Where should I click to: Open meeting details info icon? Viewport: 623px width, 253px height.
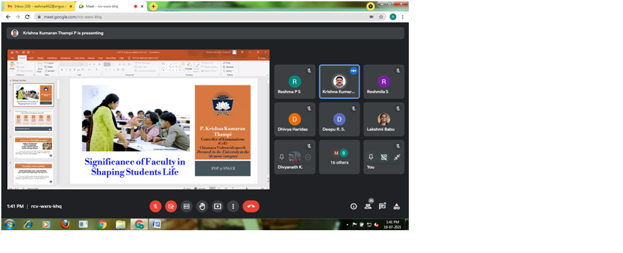(353, 206)
